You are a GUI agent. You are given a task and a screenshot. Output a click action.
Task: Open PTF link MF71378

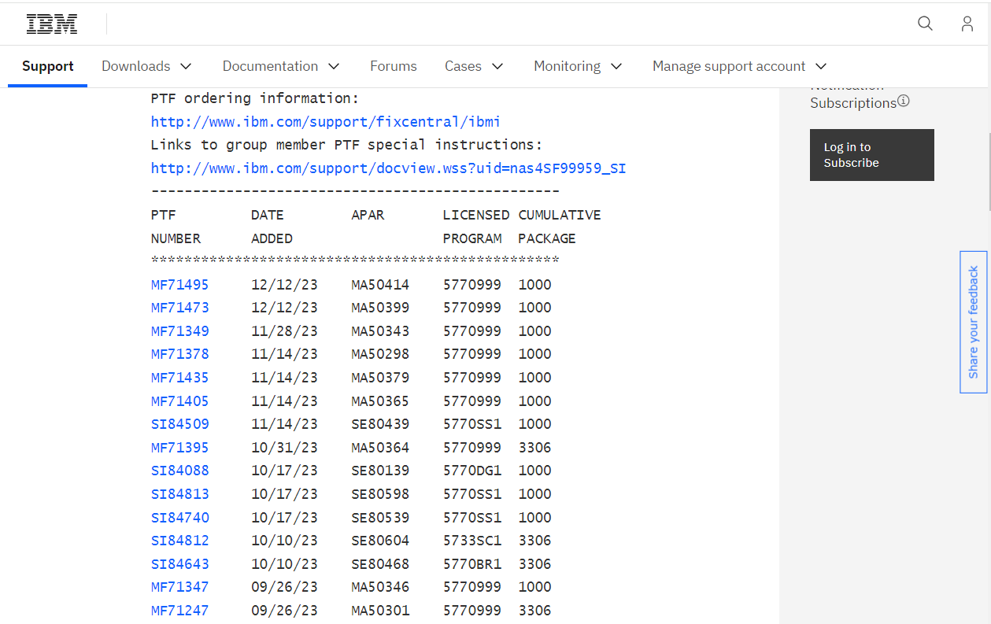pos(180,354)
